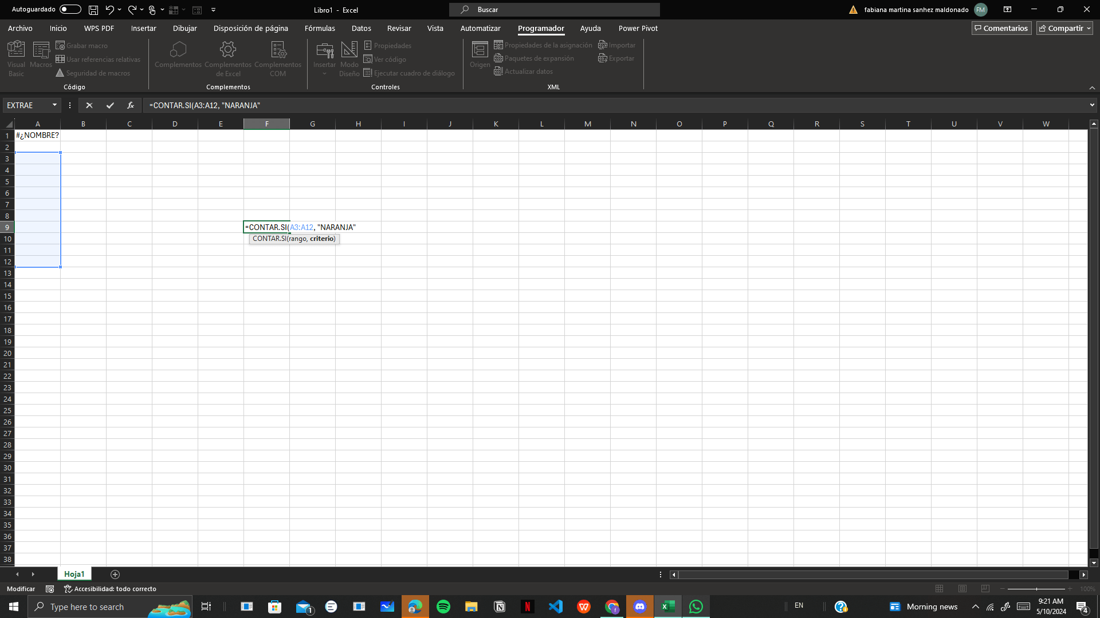Expand the Name Box dropdown arrow

tap(54, 105)
